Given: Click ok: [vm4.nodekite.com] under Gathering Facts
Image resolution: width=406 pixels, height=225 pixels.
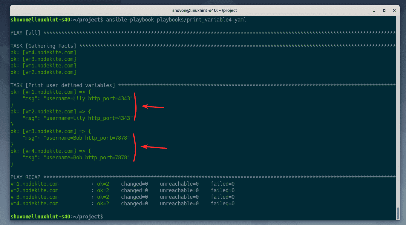Looking at the screenshot, I should (43, 53).
